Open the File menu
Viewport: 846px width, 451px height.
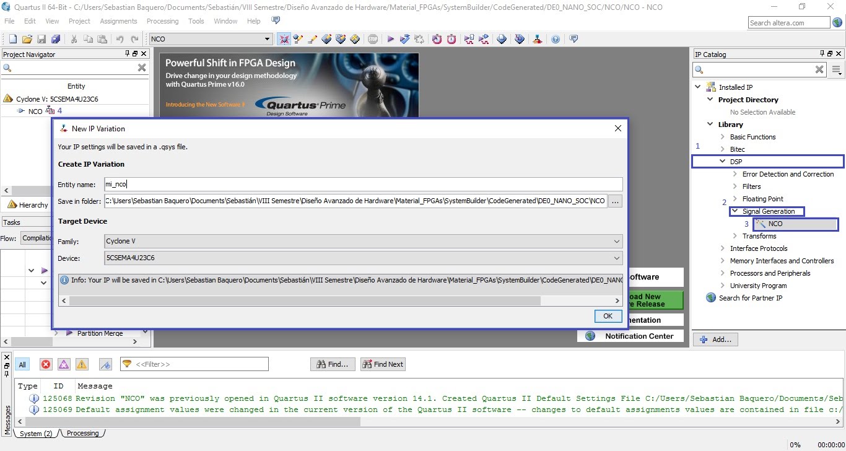[x=9, y=21]
